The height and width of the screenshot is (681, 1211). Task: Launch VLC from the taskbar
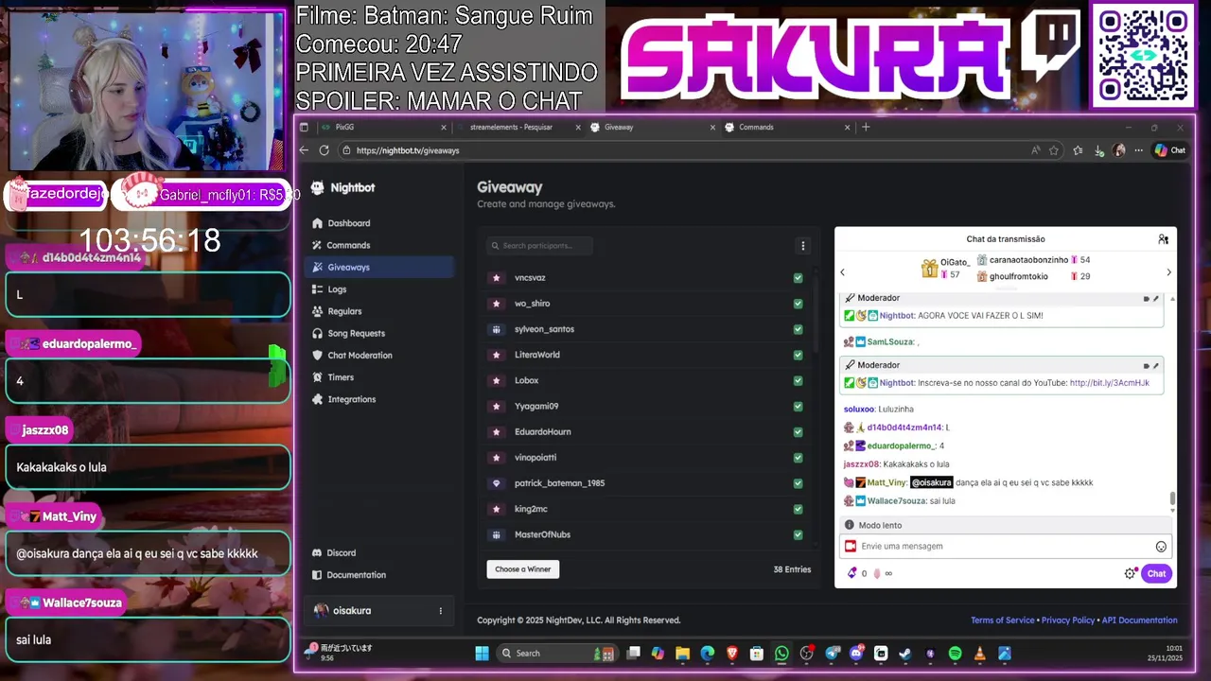click(x=979, y=654)
